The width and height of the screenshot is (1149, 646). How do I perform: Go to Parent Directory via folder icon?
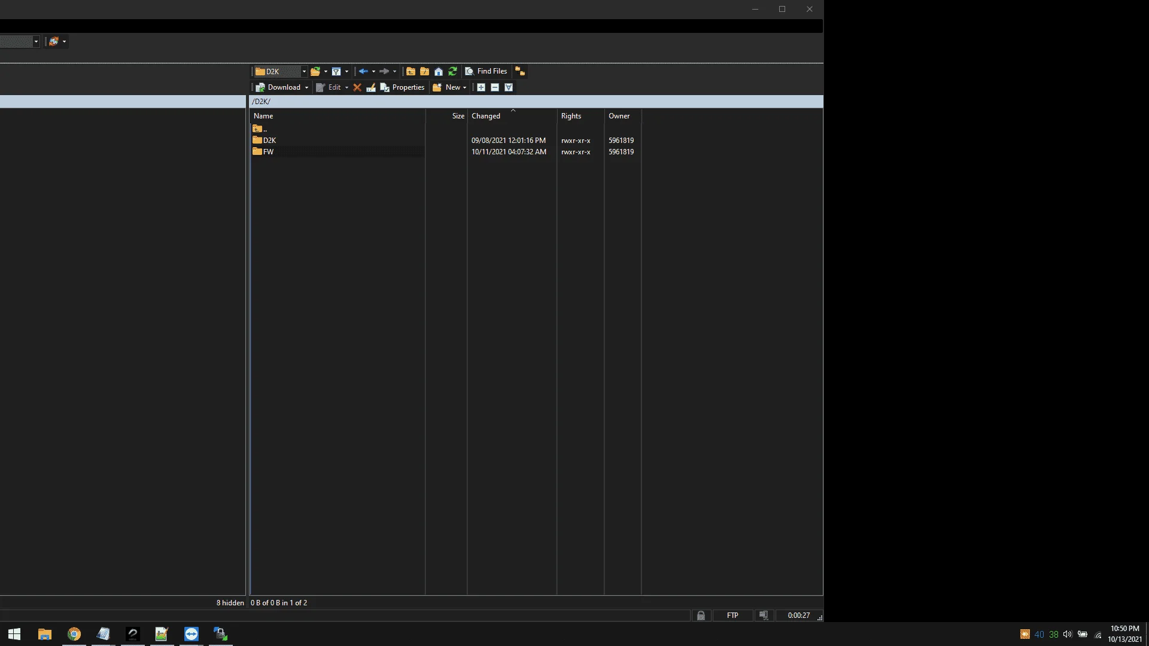(x=411, y=72)
